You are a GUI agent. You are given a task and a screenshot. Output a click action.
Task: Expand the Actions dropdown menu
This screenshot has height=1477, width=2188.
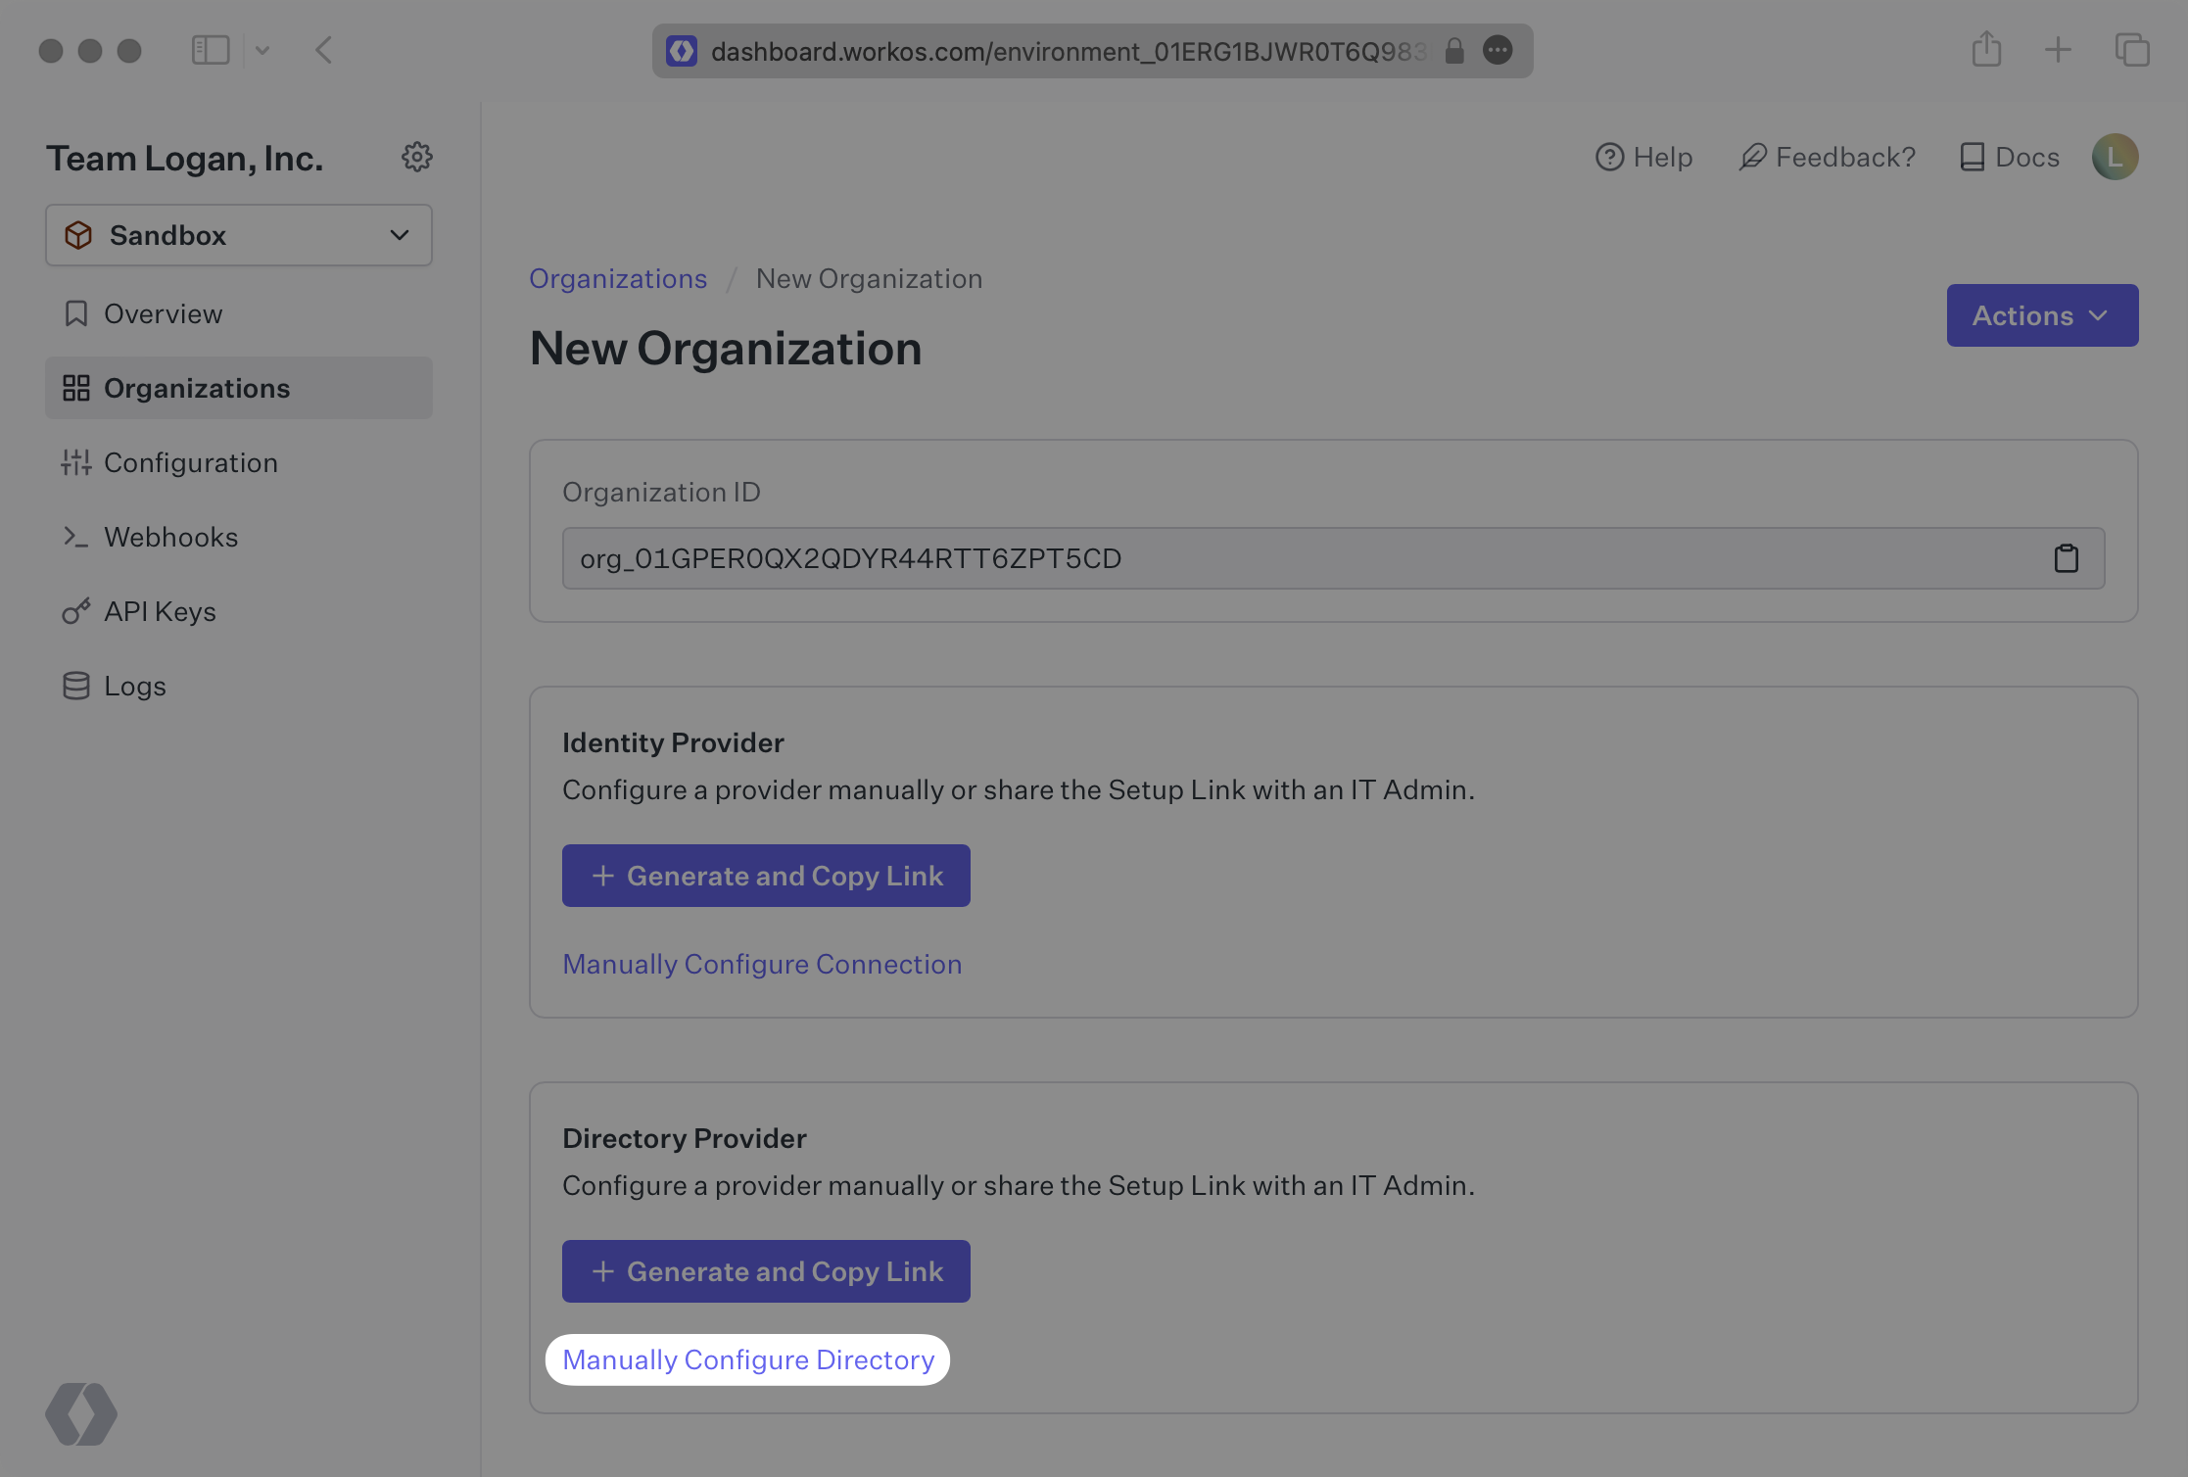tap(2041, 313)
